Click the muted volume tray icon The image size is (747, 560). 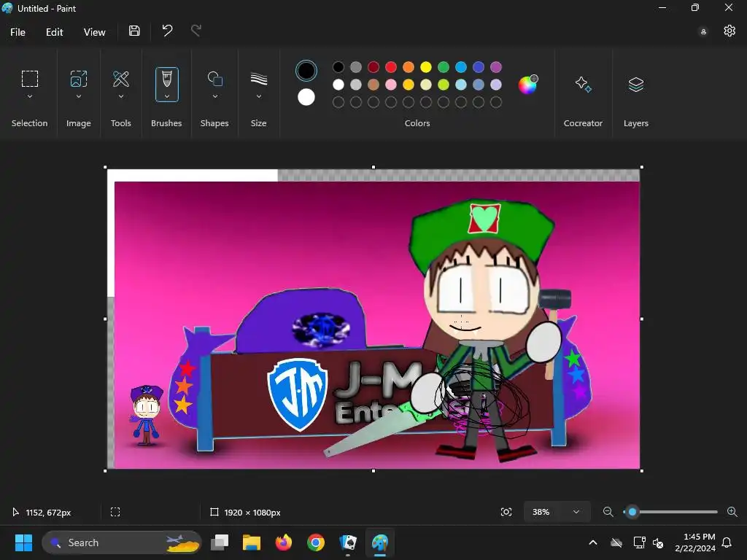point(658,542)
